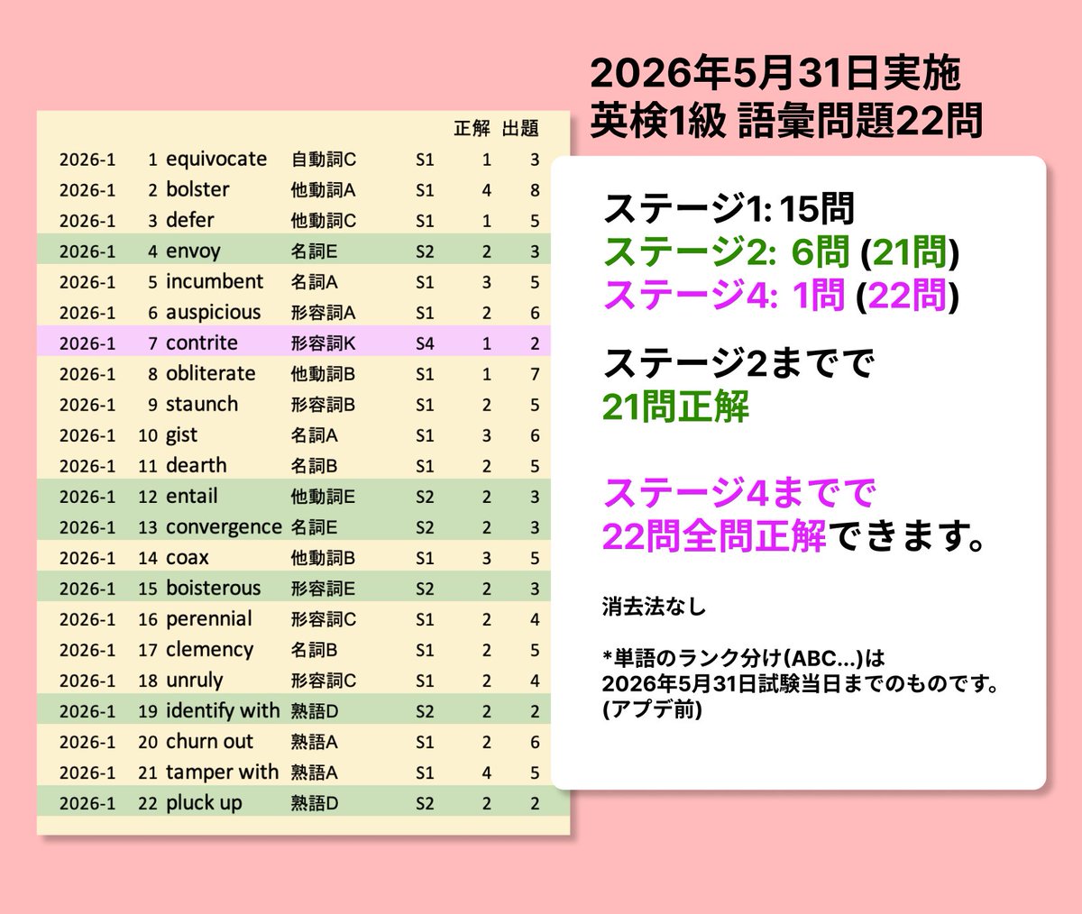Click '自動詞C' in the equivocate row

click(324, 160)
